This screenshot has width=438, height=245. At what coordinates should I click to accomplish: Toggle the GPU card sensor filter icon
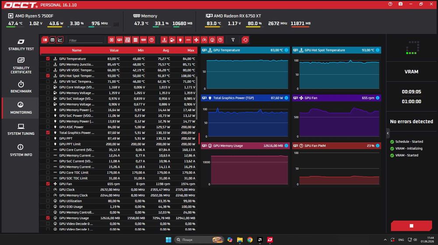[120, 40]
